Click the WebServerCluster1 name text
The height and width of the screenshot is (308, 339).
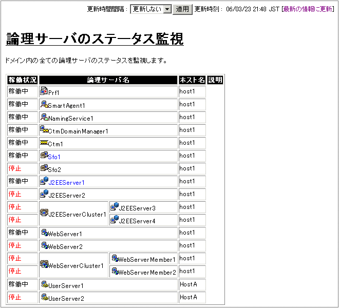pyautogui.click(x=76, y=265)
